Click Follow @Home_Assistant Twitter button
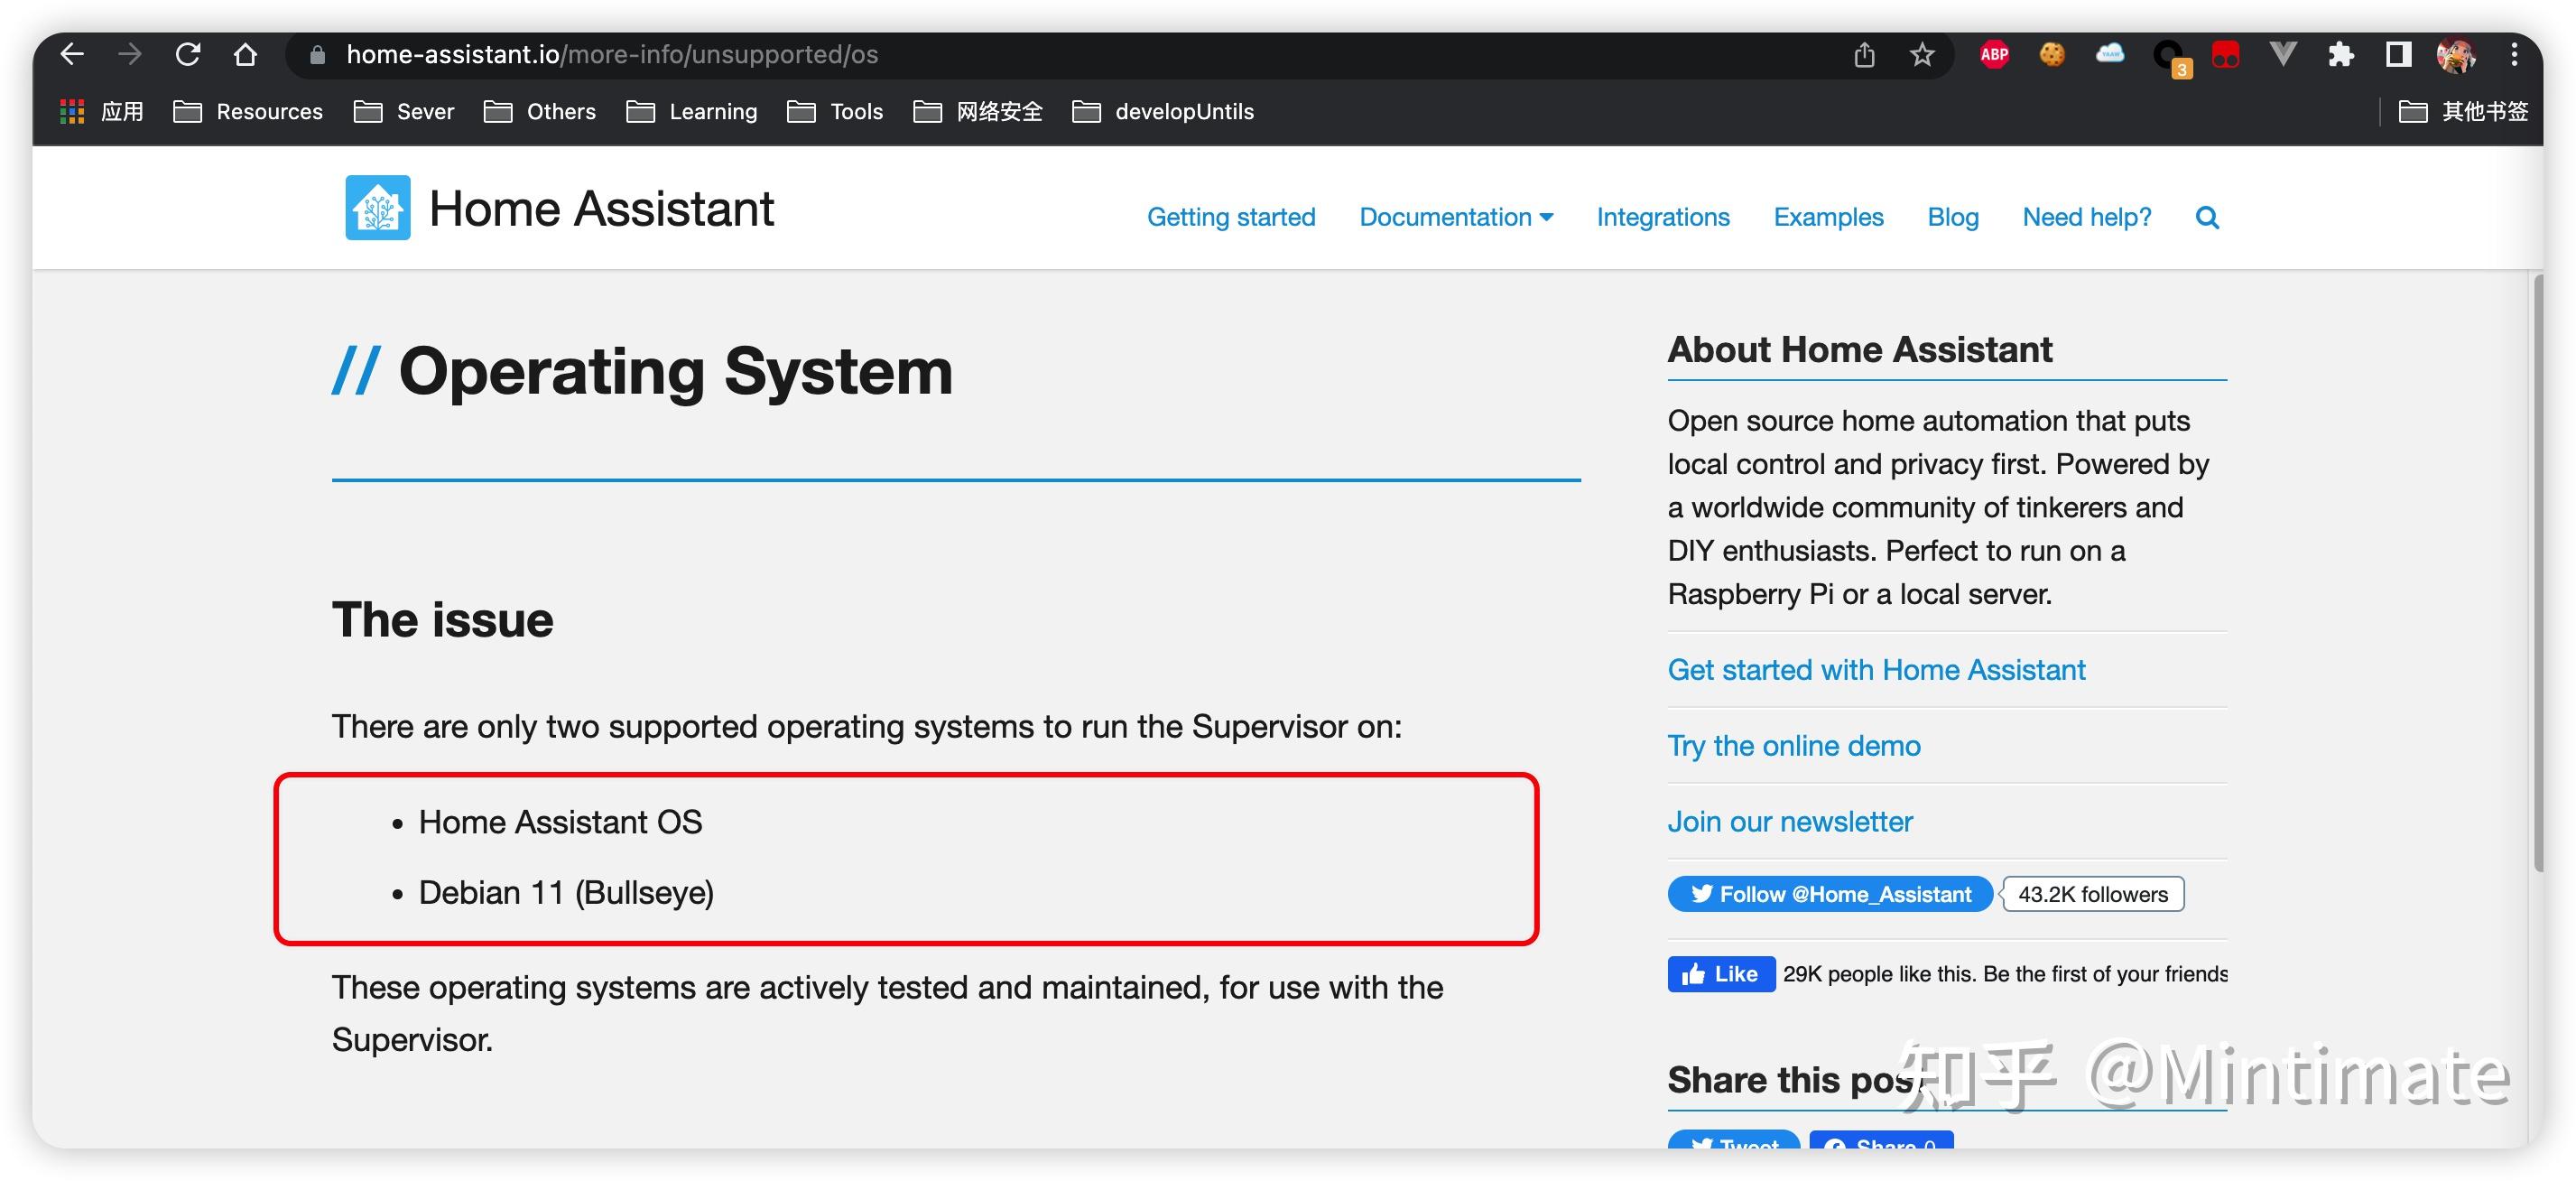The width and height of the screenshot is (2576, 1181). point(1829,893)
